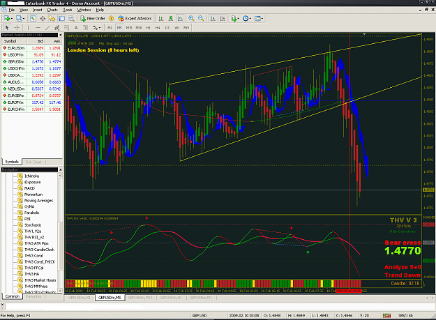Image resolution: width=436 pixels, height=320 pixels.
Task: Select the M15 timeframe button
Action: (129, 28)
